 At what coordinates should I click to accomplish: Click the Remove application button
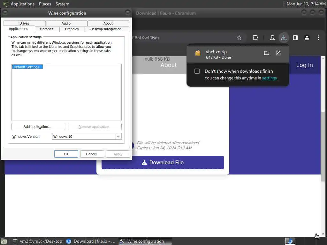tap(95, 126)
